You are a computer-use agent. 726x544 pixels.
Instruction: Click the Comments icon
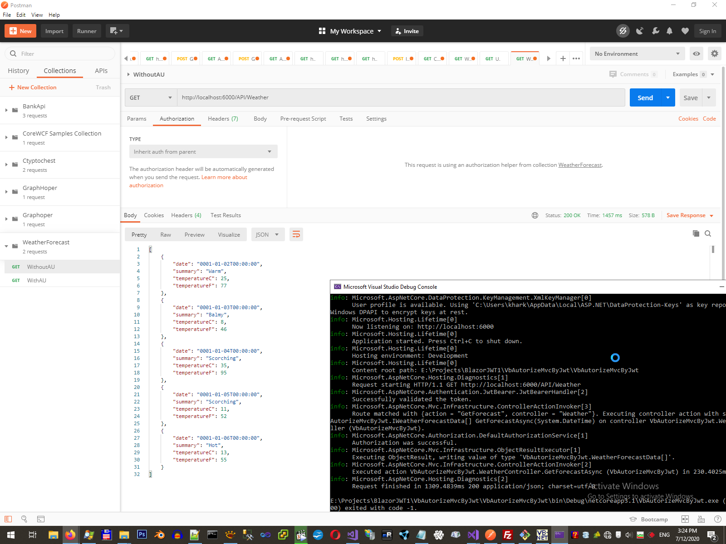click(613, 74)
